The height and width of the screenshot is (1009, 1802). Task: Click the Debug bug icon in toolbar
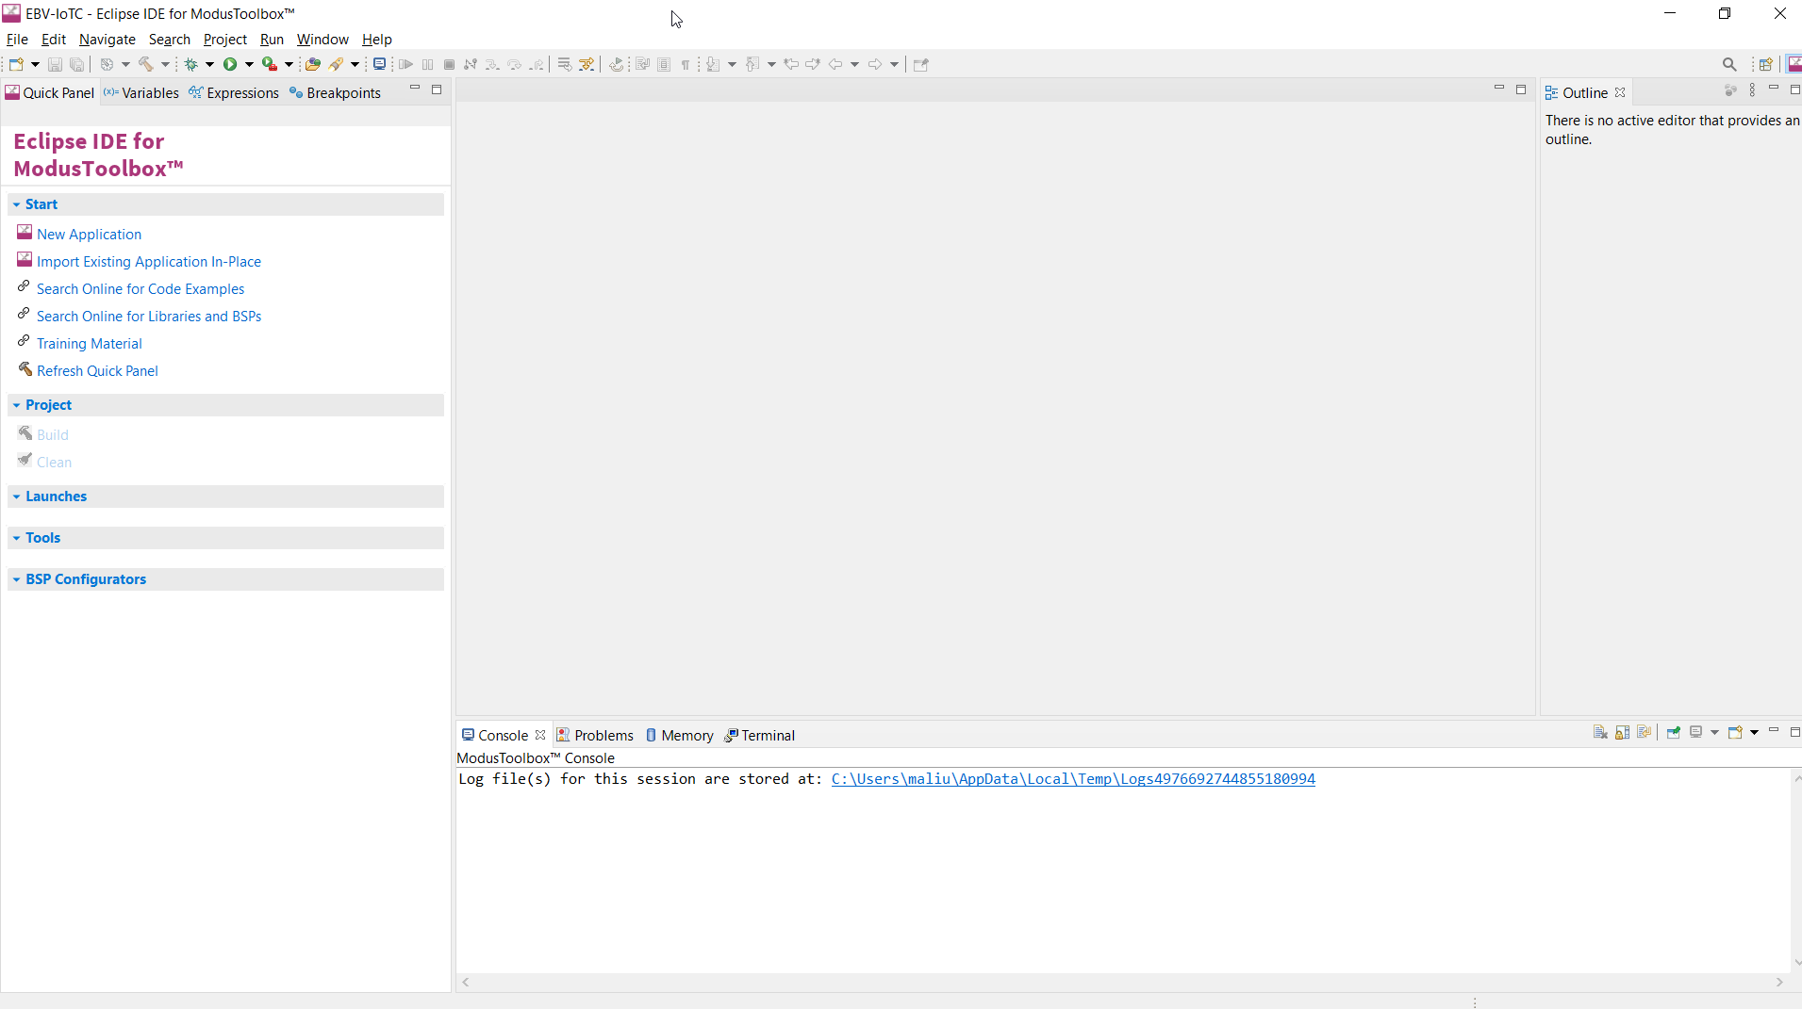(190, 64)
